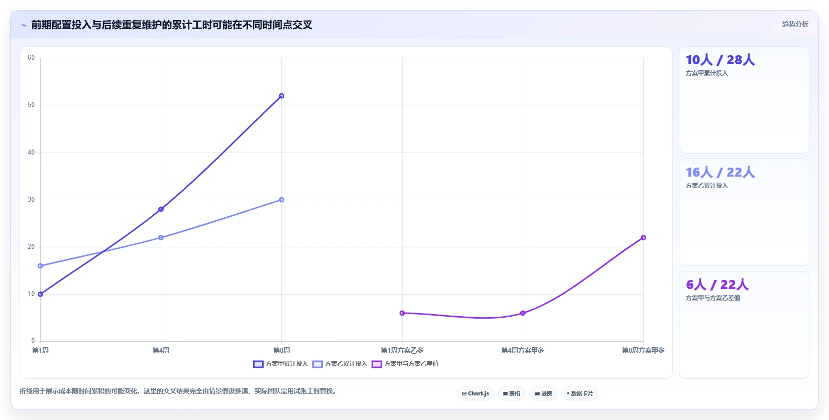This screenshot has height=420, width=829.
Task: Click the x-axis label 第1周方案乙多
Action: point(402,350)
